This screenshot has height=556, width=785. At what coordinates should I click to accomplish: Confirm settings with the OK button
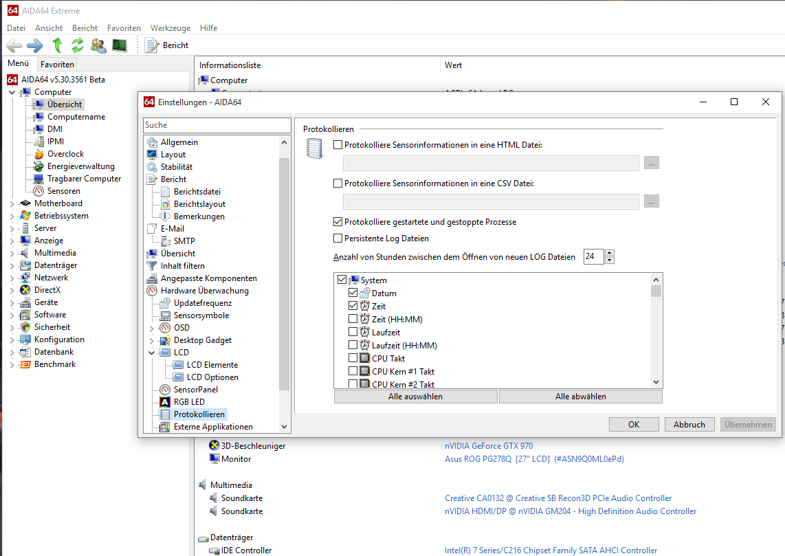coord(634,424)
